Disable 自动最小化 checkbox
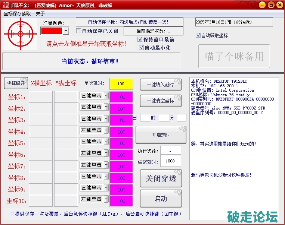This screenshot has height=225, width=285. [x=141, y=48]
